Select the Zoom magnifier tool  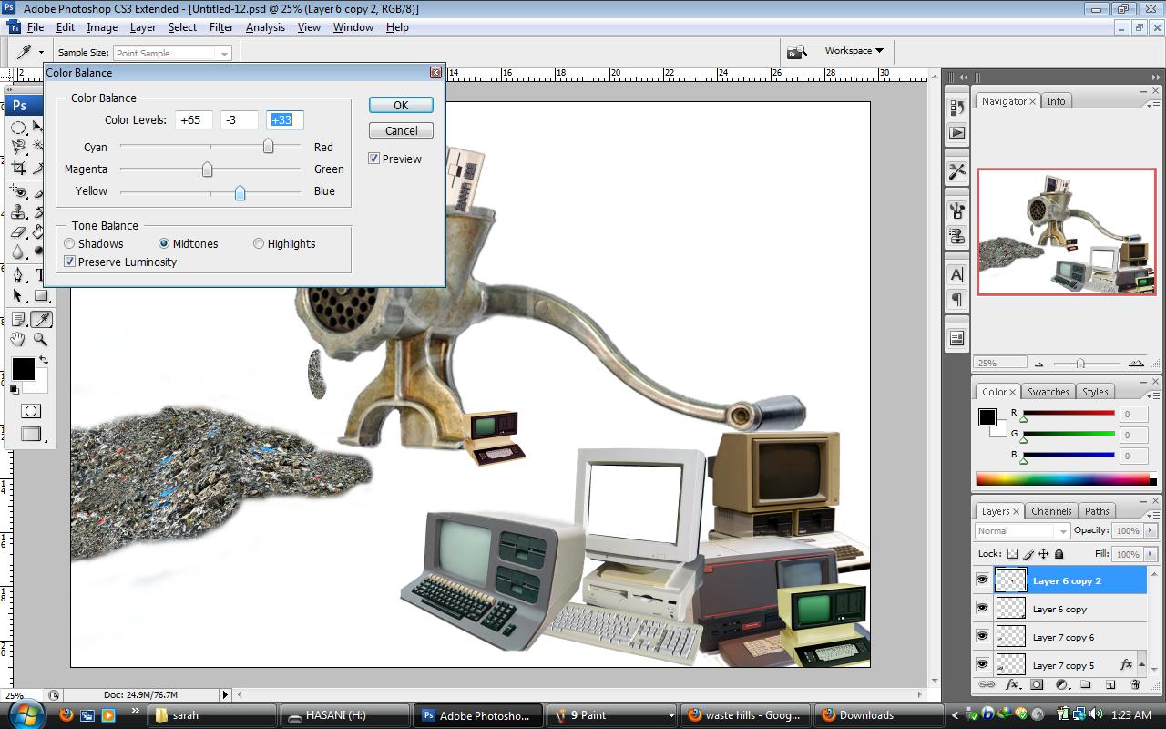[41, 340]
